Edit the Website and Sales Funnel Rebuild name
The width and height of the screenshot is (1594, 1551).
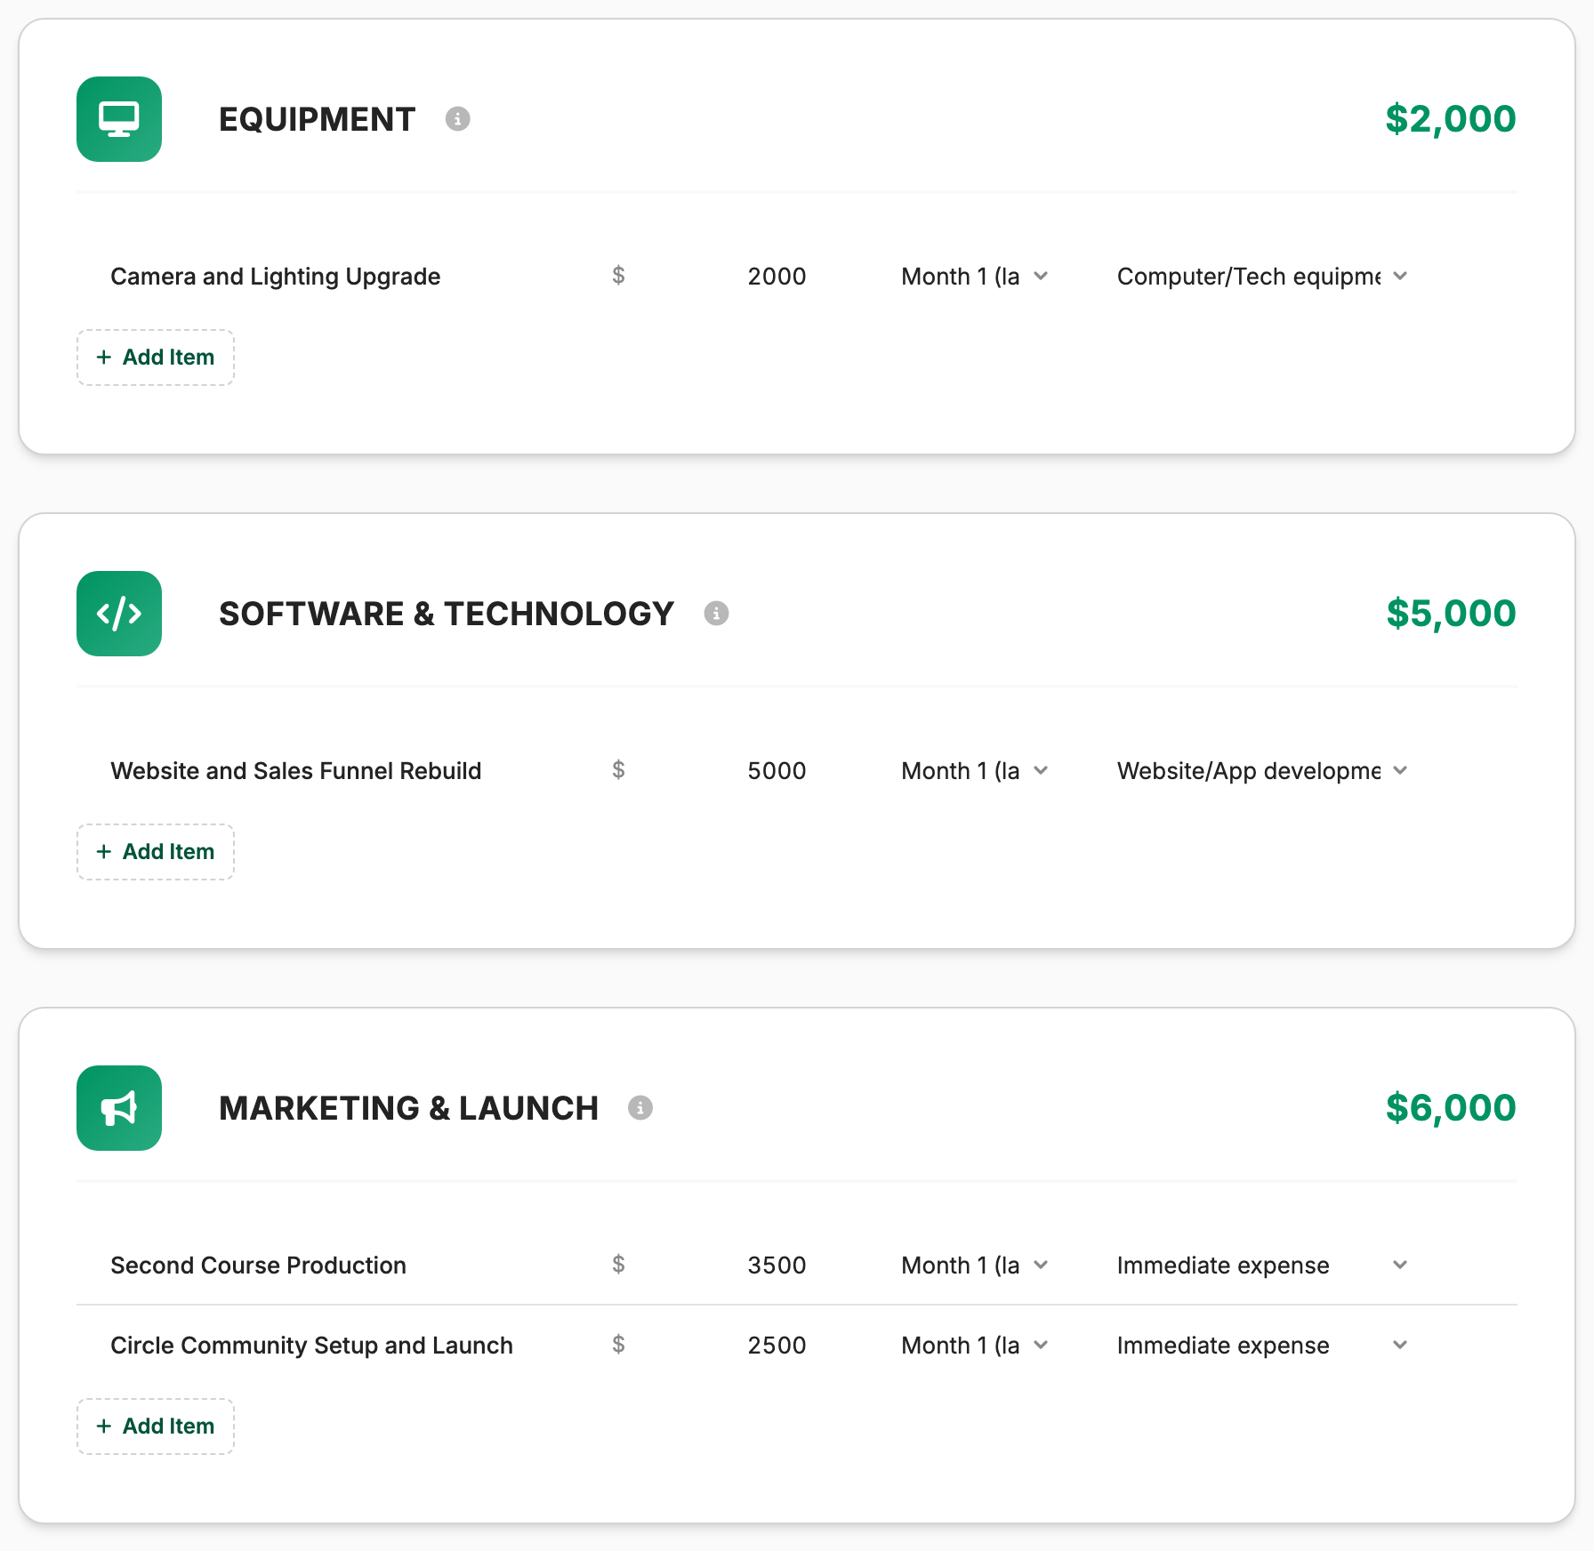coord(342,771)
